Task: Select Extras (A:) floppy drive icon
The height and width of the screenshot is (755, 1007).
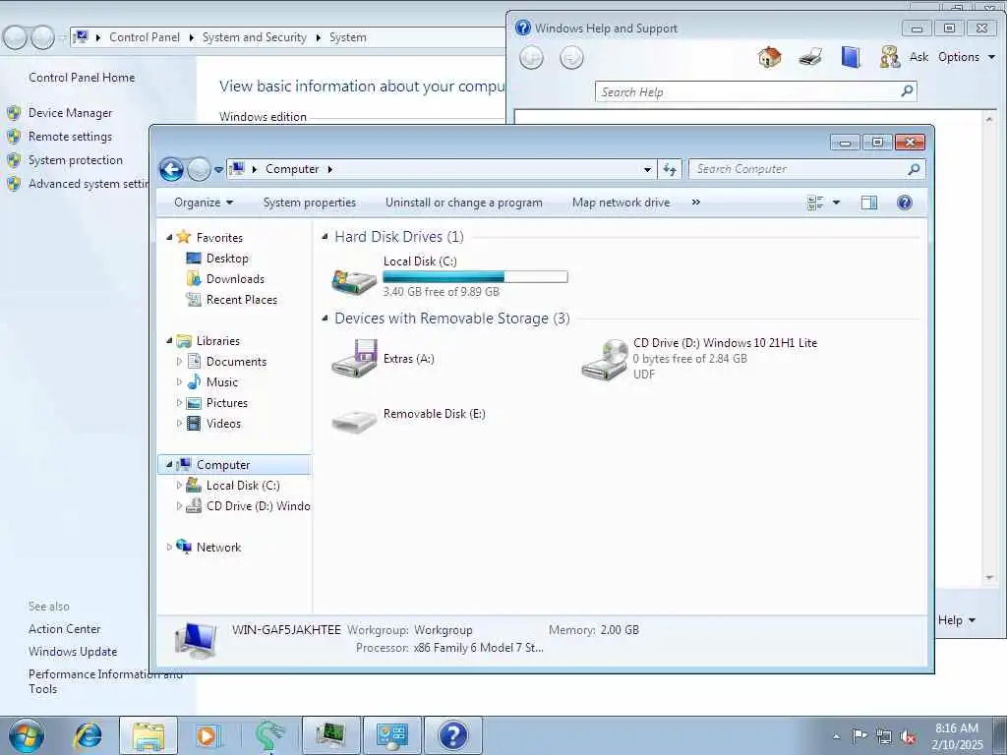Action: click(354, 358)
